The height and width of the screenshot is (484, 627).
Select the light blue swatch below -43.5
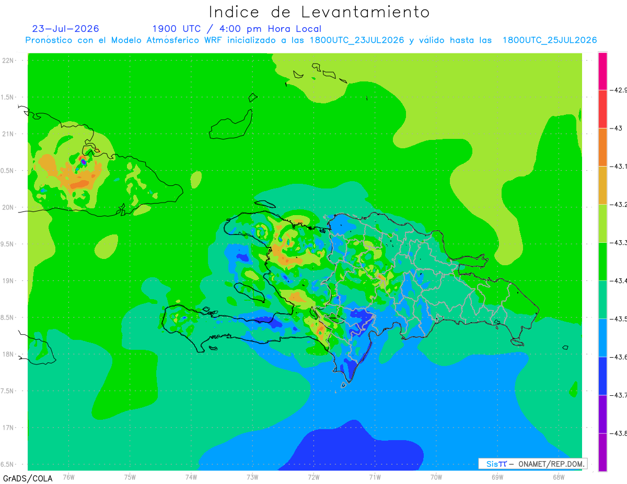coord(602,338)
